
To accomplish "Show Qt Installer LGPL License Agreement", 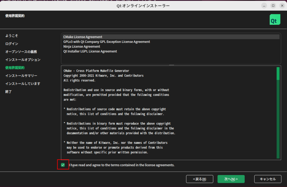I will click(x=90, y=51).
